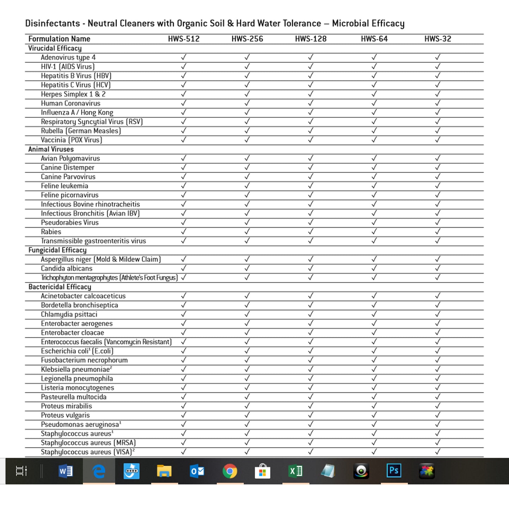Click the 'Virucidal Efficacy' section heading
The height and width of the screenshot is (509, 509).
click(x=55, y=48)
